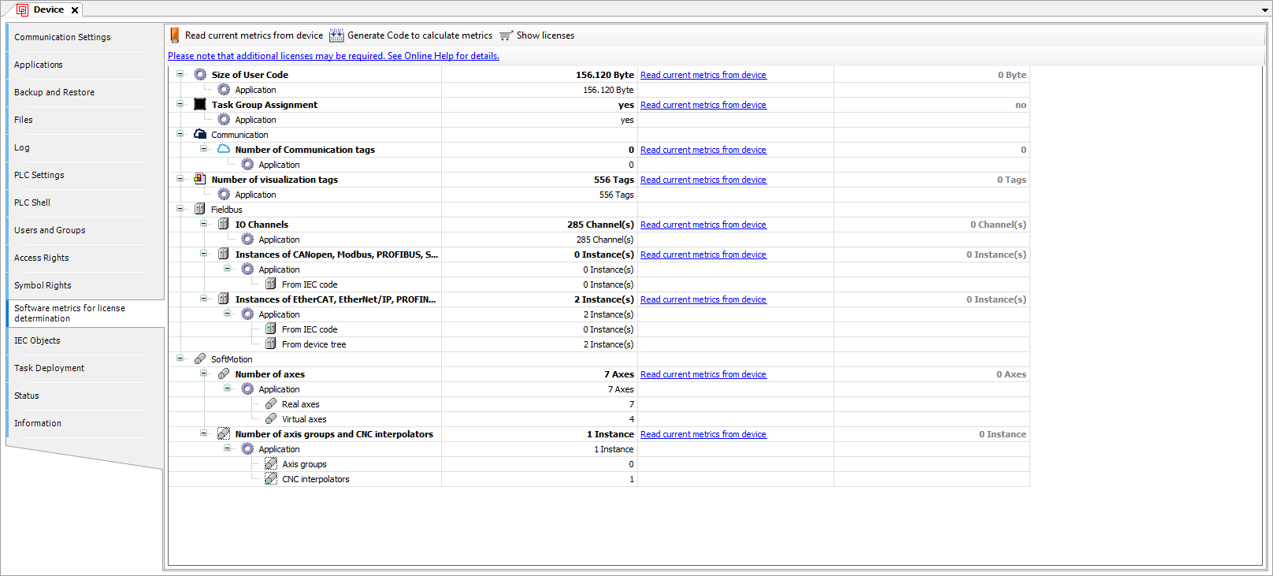Click Read current metrics link for IO Channels

(x=703, y=225)
